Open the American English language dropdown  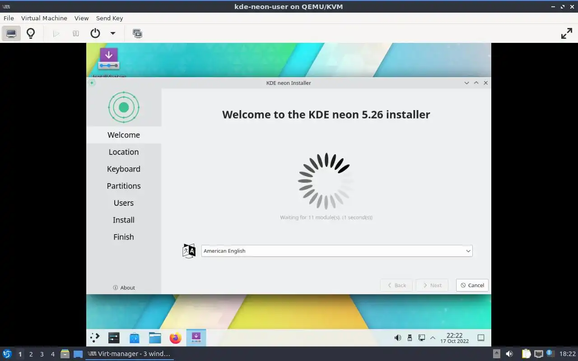[337, 251]
